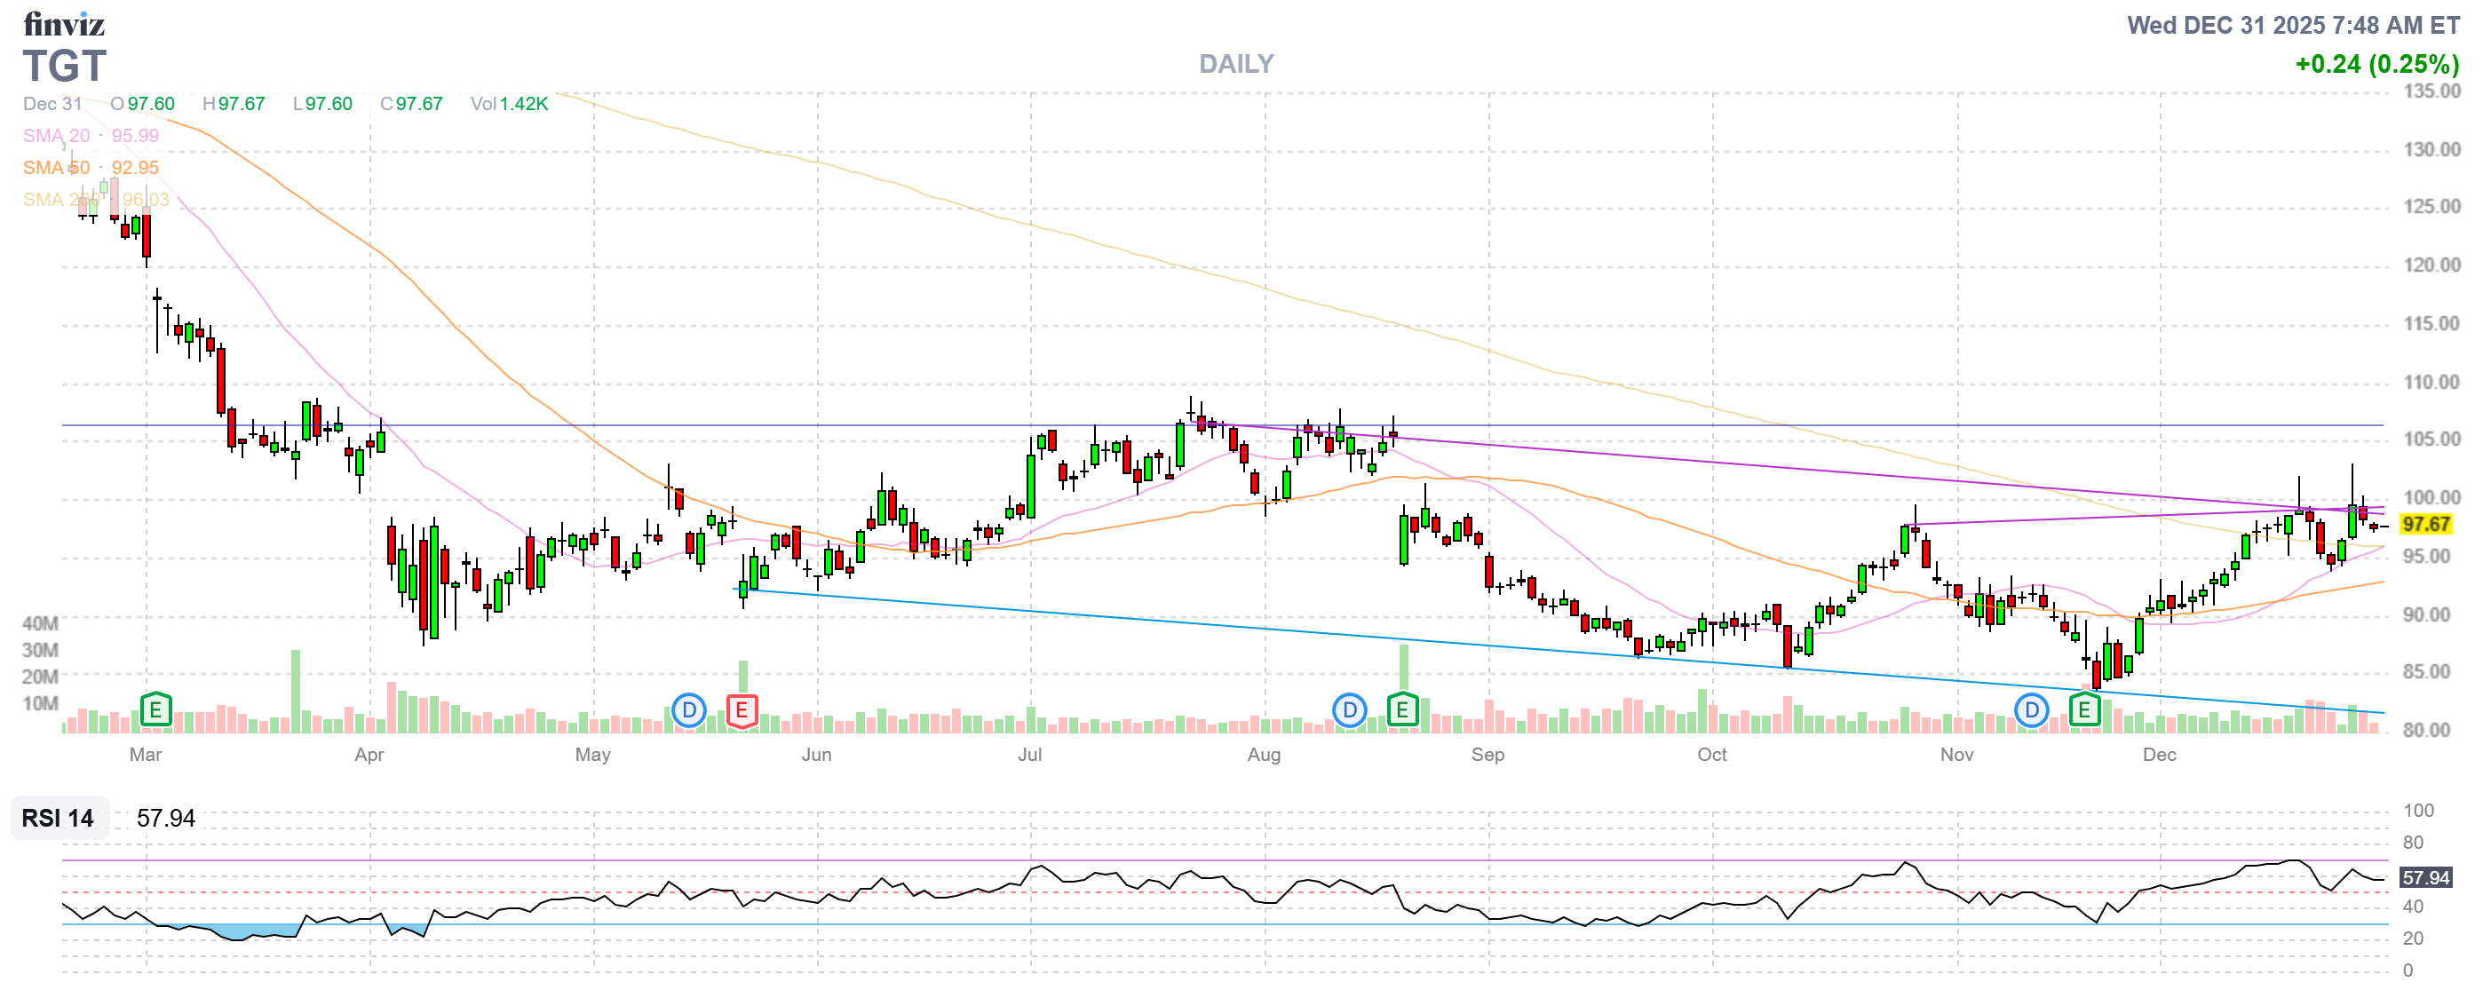Select the SMA 50 indicator label
This screenshot has width=2483, height=998.
point(56,168)
